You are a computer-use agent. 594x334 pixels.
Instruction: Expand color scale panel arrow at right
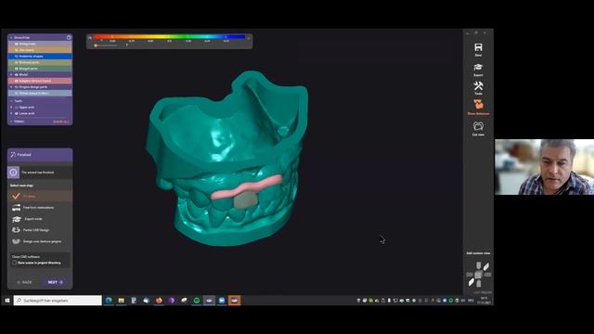pos(249,38)
